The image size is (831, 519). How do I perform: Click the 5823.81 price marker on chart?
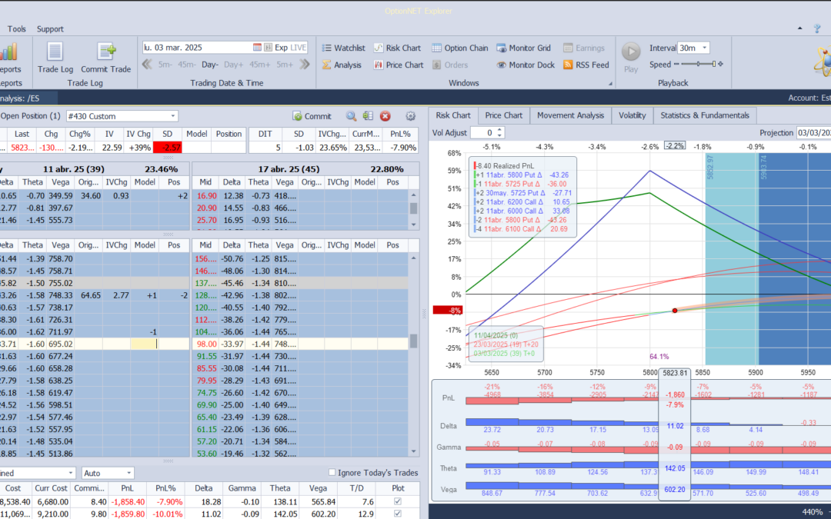(675, 373)
